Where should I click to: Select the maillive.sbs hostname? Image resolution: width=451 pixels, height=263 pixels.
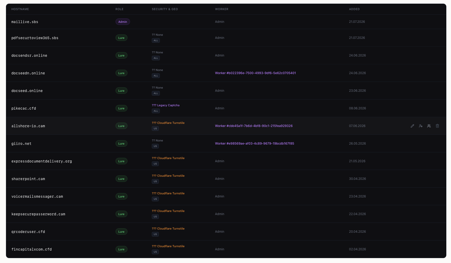click(x=25, y=22)
